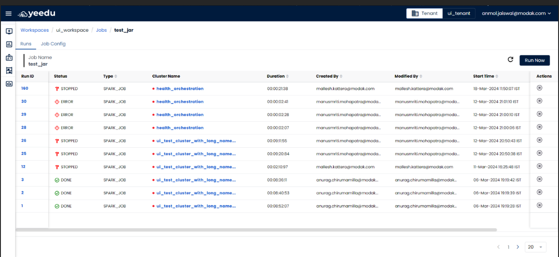
Task: Click the Tenant button in header
Action: pos(425,13)
